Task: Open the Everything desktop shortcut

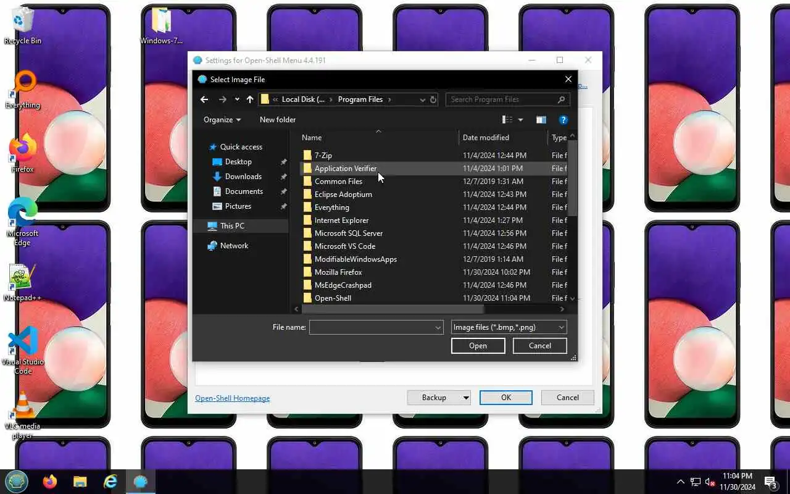Action: click(x=23, y=90)
